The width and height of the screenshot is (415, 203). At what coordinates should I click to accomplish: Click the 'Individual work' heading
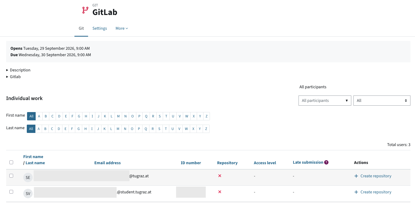[24, 98]
